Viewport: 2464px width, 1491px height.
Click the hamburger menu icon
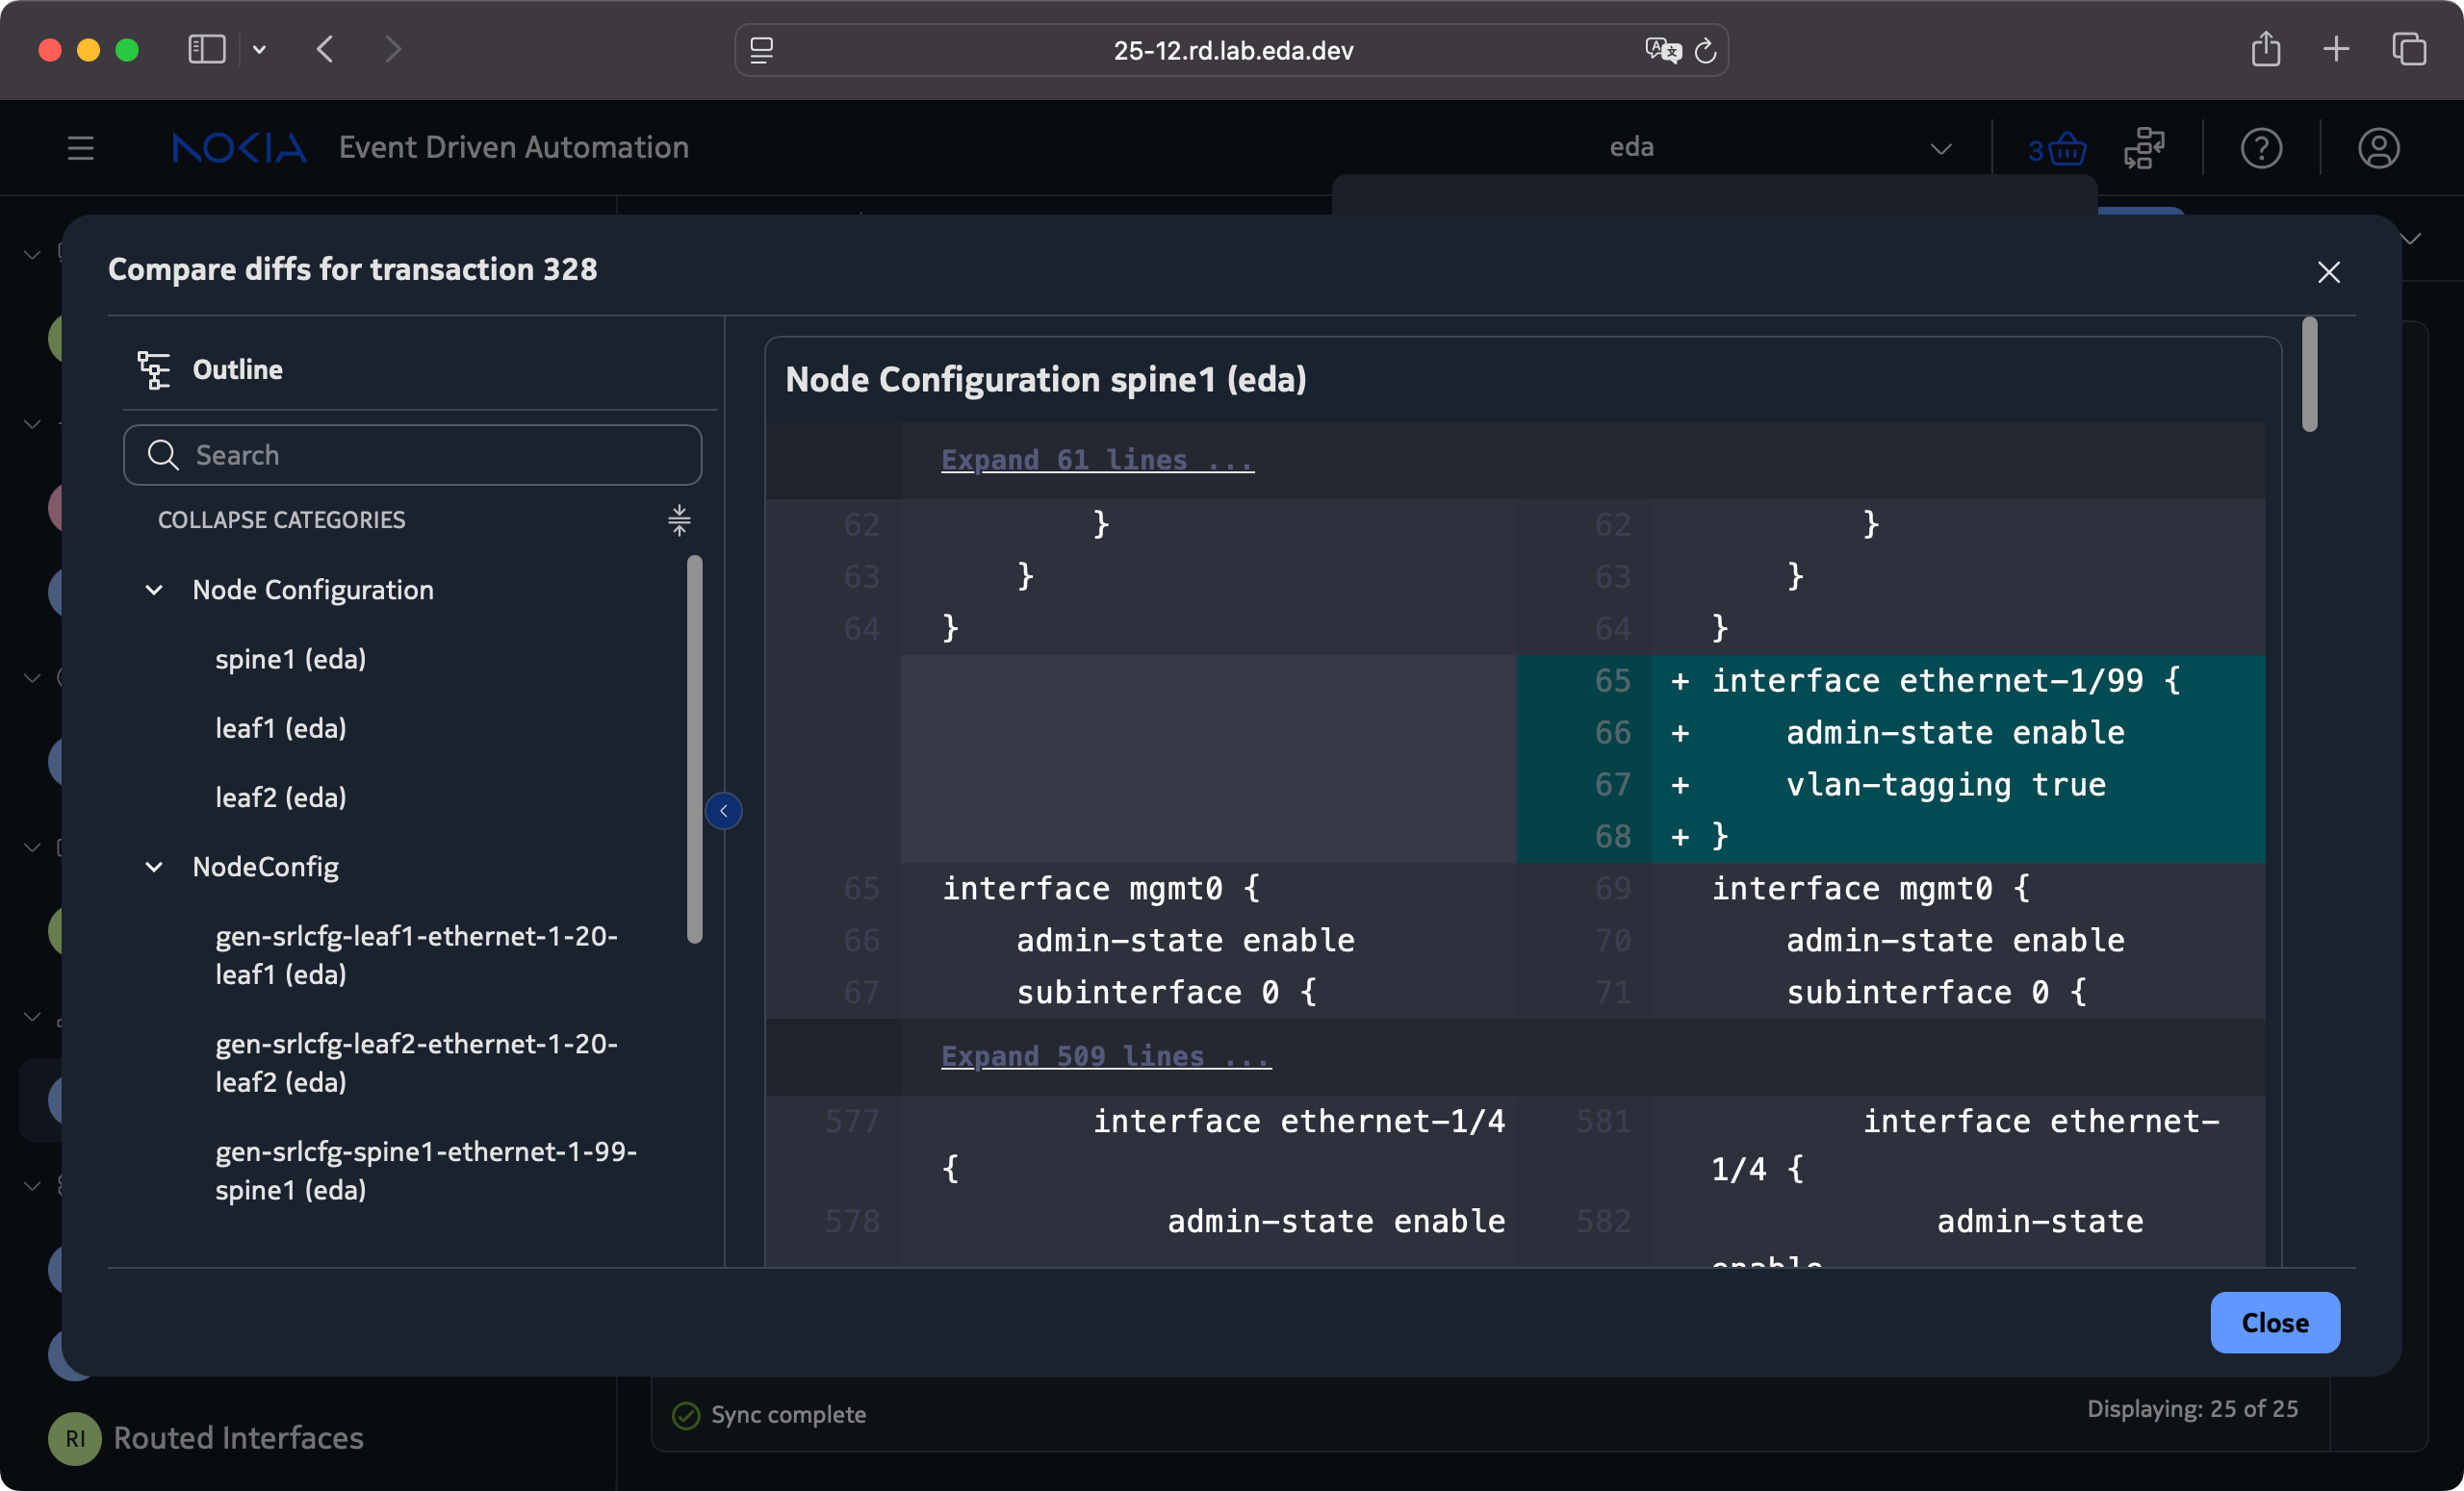[81, 149]
